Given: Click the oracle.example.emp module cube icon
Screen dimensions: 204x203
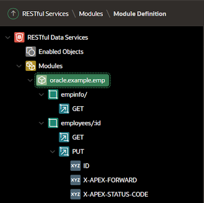Looking at the screenshot, I should point(42,80).
